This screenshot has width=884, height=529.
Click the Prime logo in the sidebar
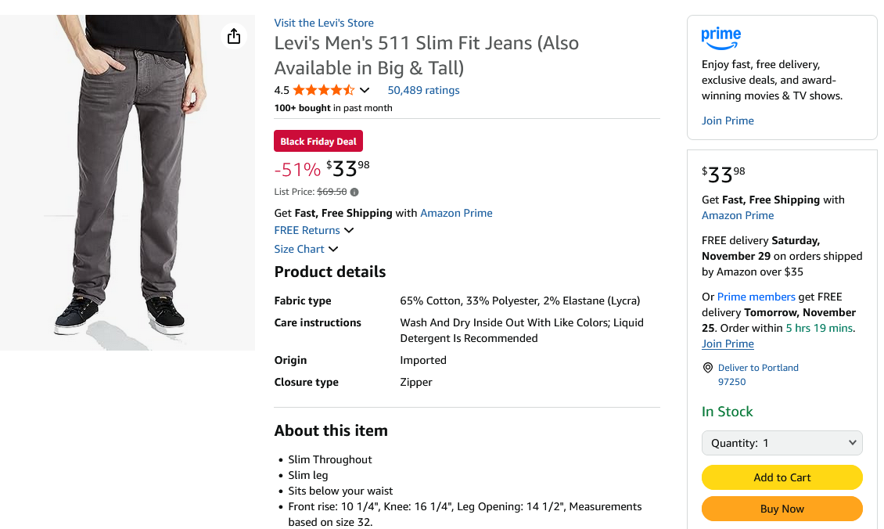(720, 38)
